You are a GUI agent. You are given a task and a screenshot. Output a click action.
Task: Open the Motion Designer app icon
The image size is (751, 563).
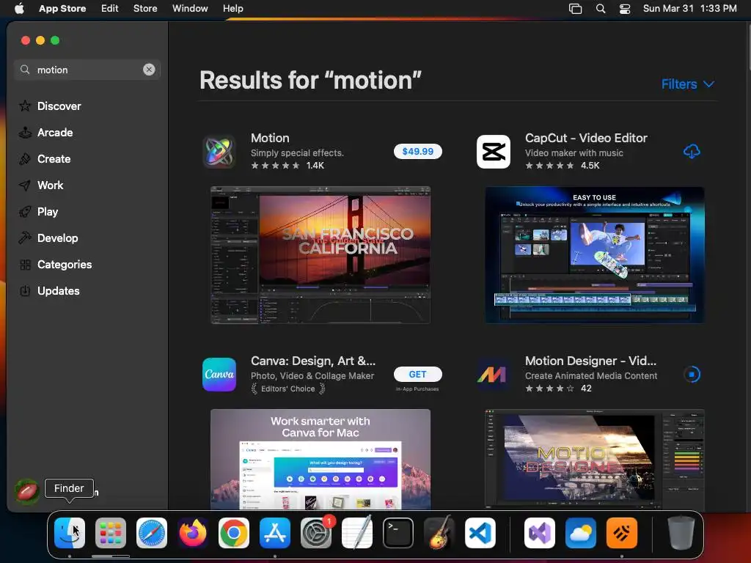tap(494, 375)
